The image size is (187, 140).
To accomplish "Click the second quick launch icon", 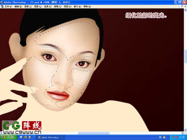I will tap(25, 137).
